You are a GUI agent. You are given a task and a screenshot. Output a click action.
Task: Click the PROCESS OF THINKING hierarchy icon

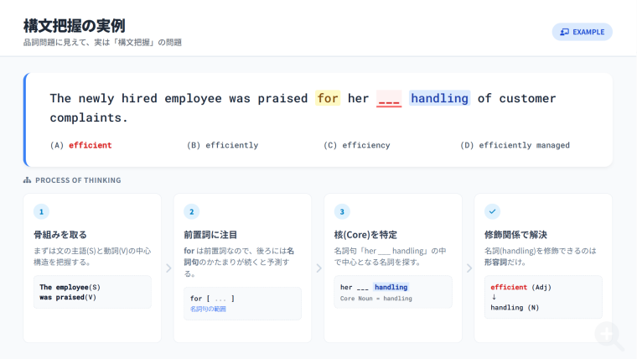28,180
